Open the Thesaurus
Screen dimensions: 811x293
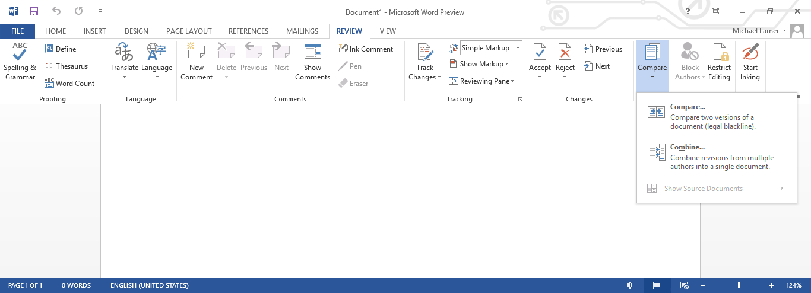66,66
